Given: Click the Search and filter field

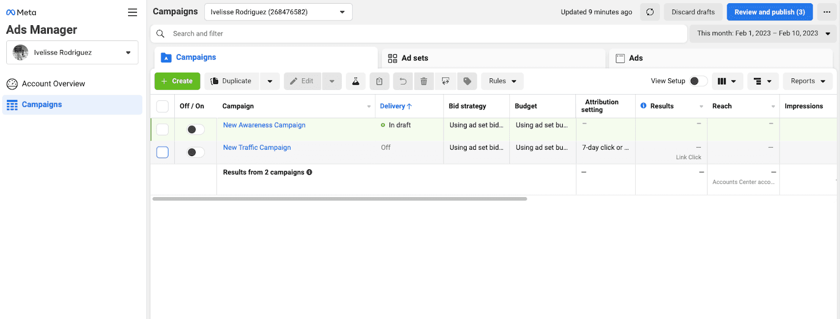Looking at the screenshot, I should 420,34.
